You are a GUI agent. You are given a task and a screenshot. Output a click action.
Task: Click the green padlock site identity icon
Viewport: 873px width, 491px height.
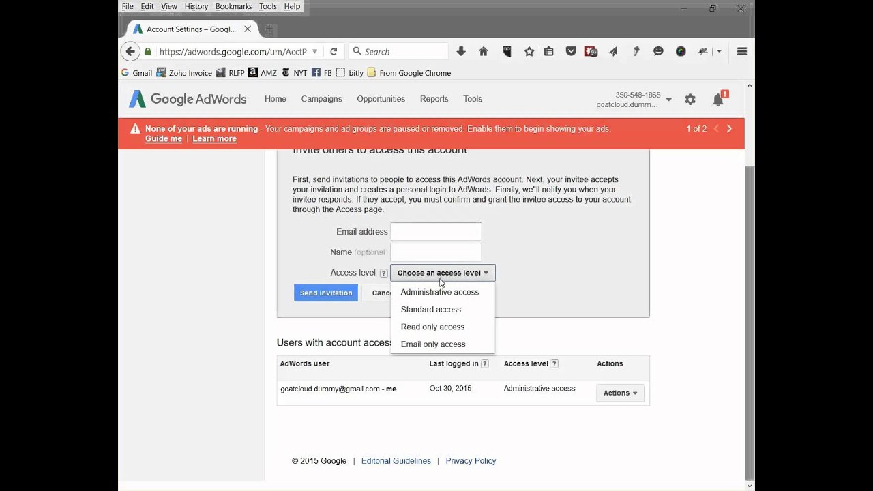point(148,51)
